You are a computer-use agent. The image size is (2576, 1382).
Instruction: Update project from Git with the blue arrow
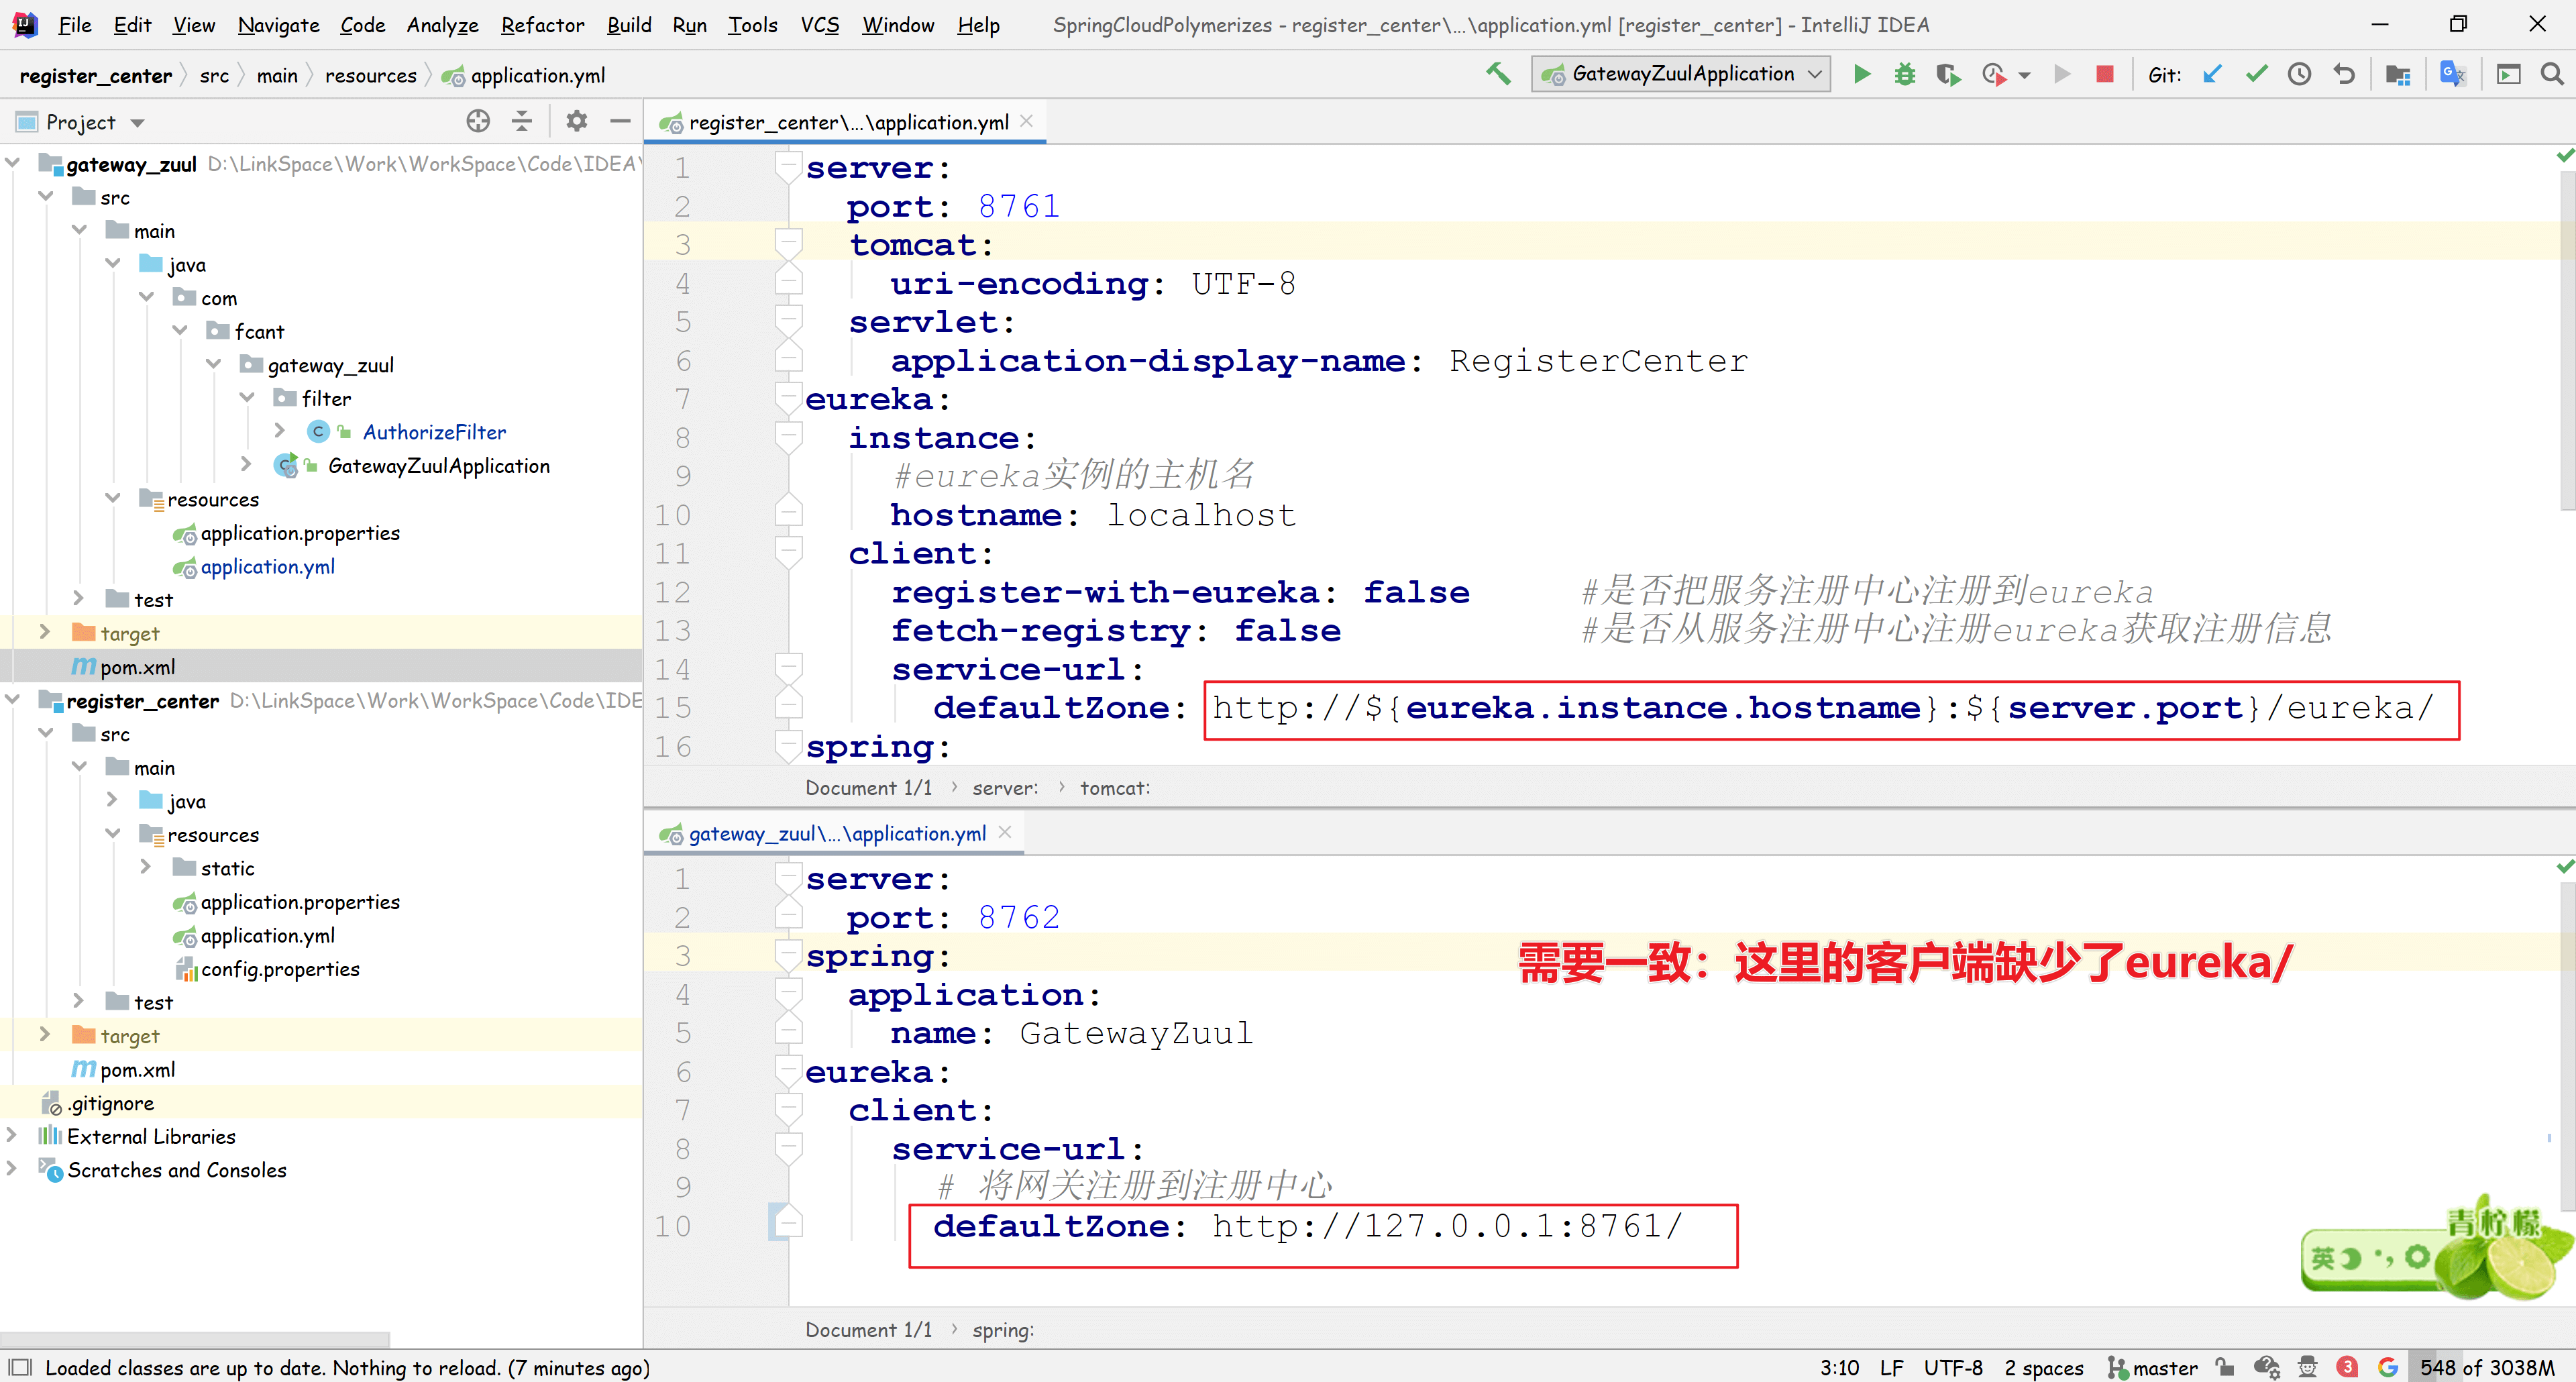pos(2212,74)
